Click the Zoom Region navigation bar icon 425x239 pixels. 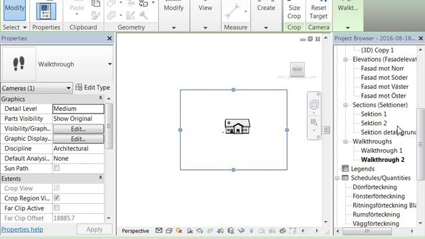point(314,122)
